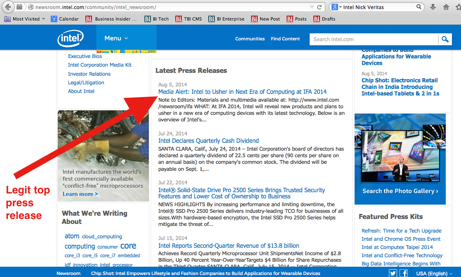Screen dimensions: 461x277
Task: Click the Firefox home icon
Action: coord(446,7)
